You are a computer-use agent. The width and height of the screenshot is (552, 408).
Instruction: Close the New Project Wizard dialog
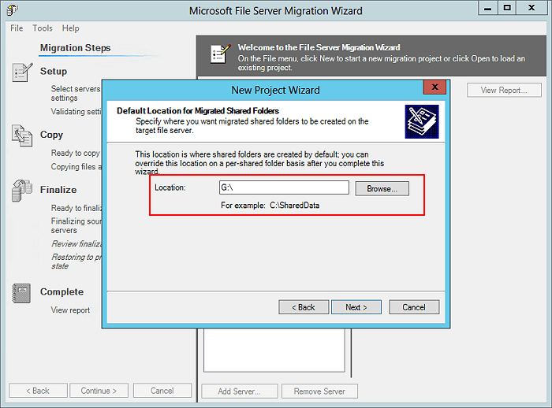click(432, 88)
